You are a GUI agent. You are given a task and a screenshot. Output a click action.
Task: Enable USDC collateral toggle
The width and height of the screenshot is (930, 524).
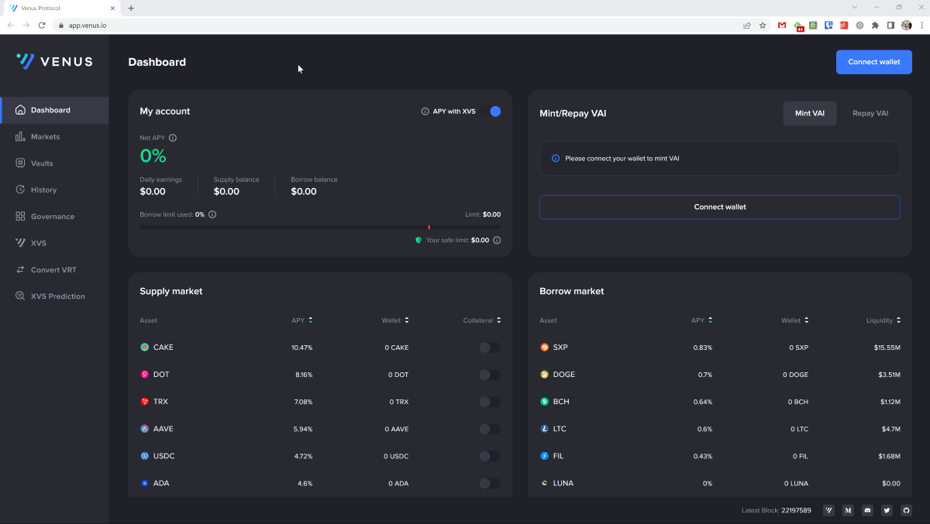[x=490, y=456]
